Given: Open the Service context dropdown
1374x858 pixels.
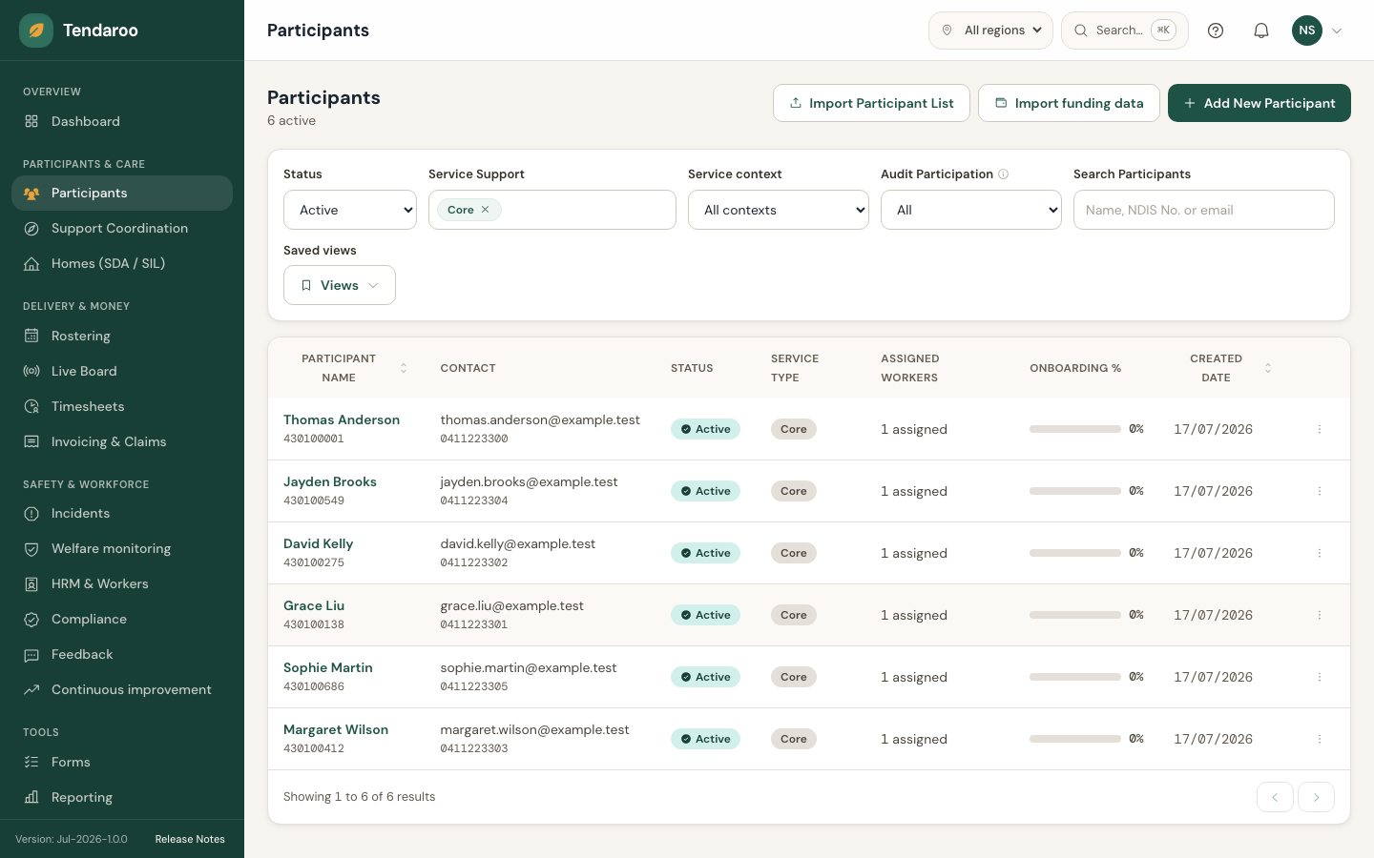Looking at the screenshot, I should 779,210.
